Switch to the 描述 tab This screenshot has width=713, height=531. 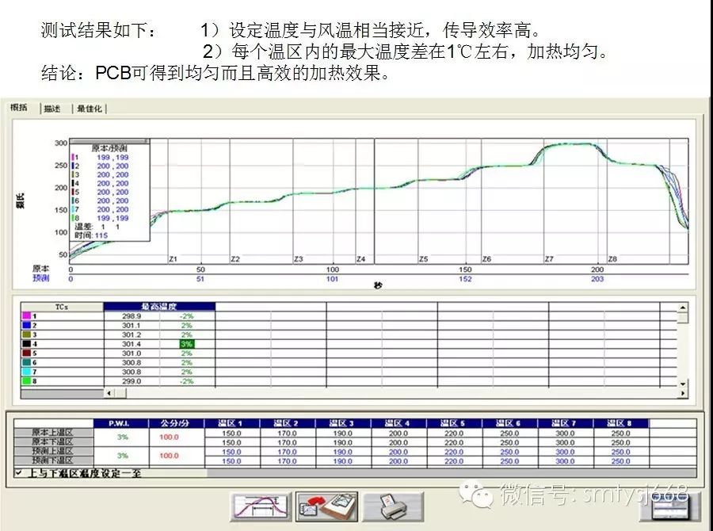(x=51, y=109)
